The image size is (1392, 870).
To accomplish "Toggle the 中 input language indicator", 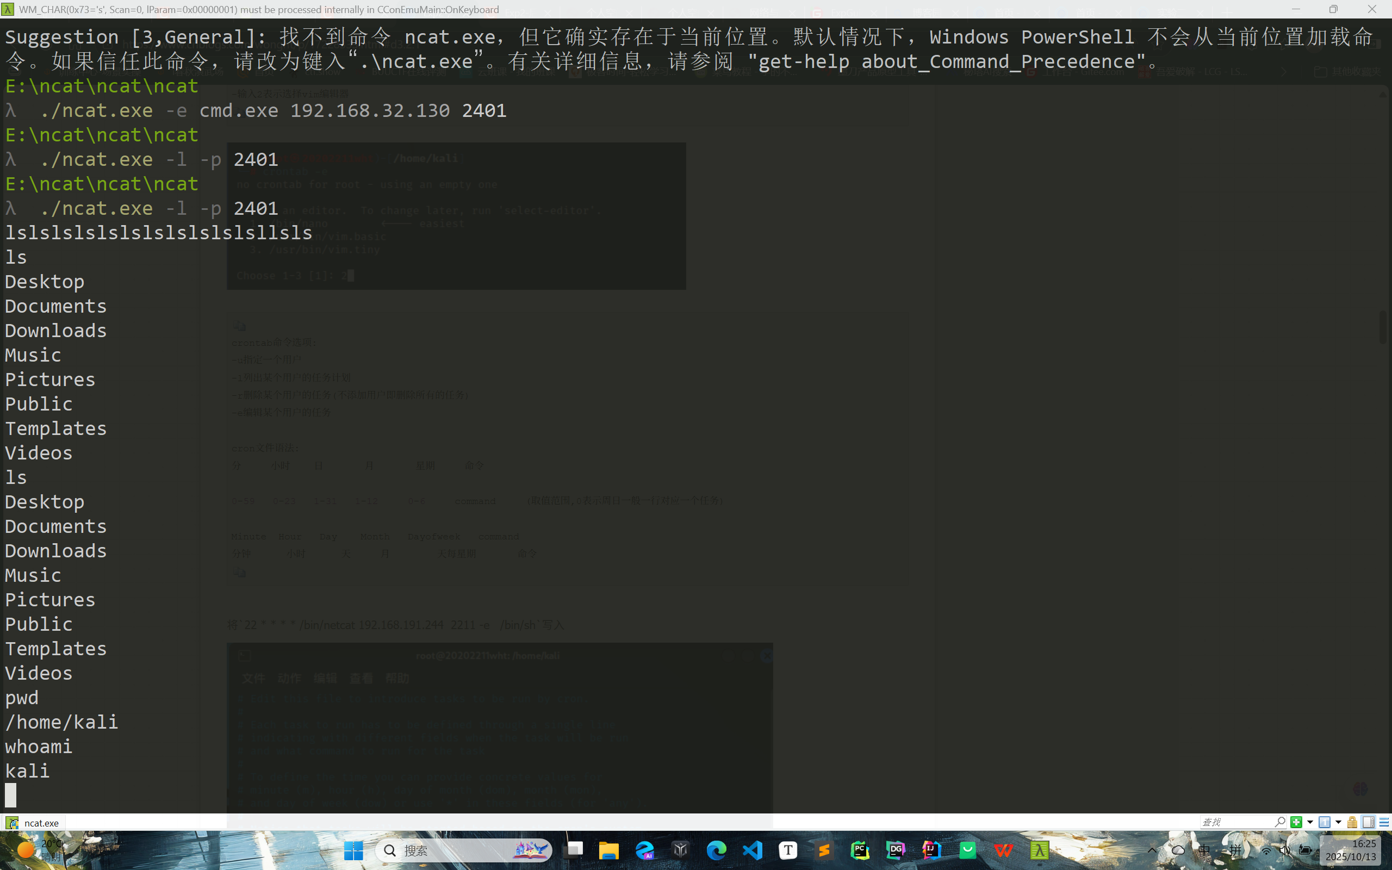I will 1204,850.
